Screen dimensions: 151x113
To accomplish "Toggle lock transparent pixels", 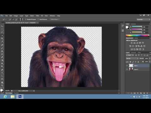I will click(131, 62).
